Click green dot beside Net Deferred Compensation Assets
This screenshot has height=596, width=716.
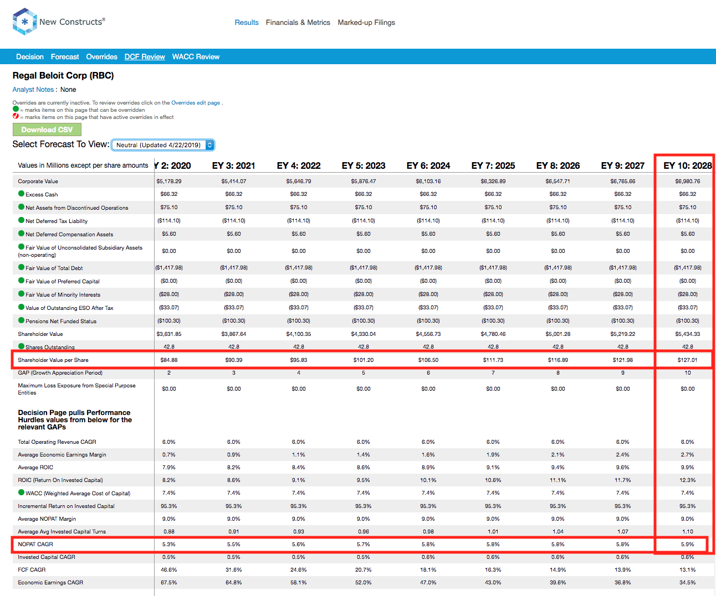click(x=21, y=234)
